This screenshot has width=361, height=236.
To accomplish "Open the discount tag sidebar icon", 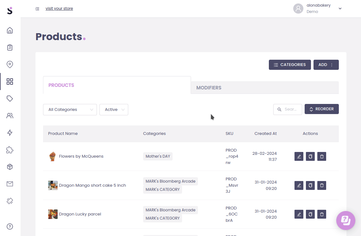I will (10, 99).
